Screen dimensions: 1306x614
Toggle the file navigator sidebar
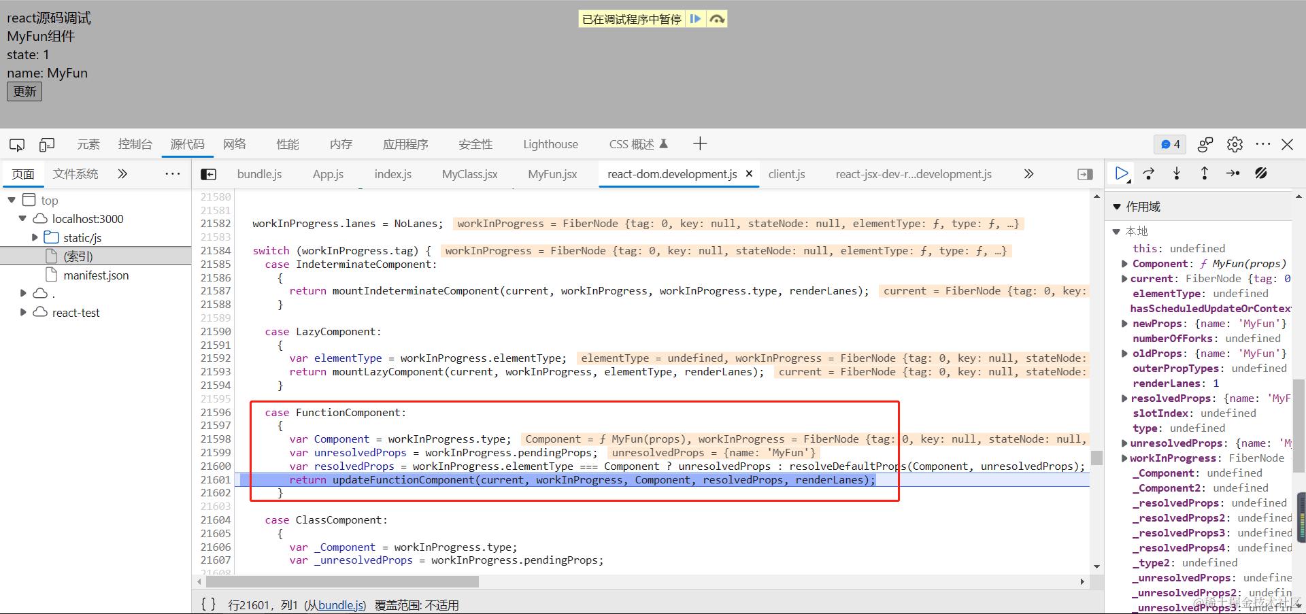coord(208,175)
